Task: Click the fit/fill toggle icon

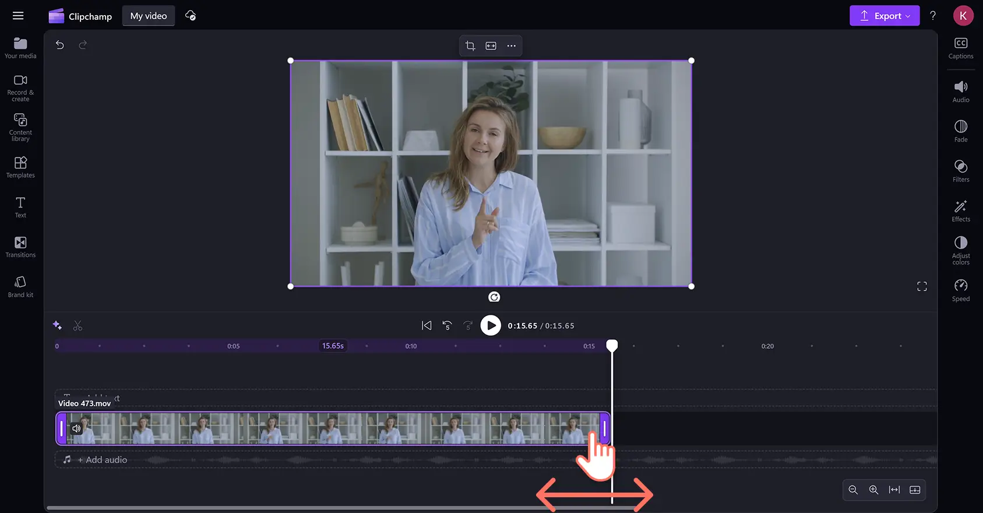Action: click(491, 45)
